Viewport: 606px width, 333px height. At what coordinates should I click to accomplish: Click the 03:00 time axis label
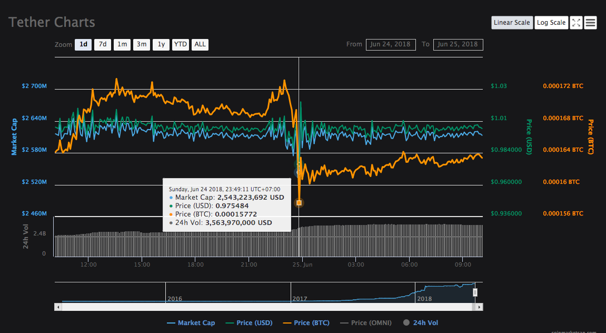pos(356,265)
